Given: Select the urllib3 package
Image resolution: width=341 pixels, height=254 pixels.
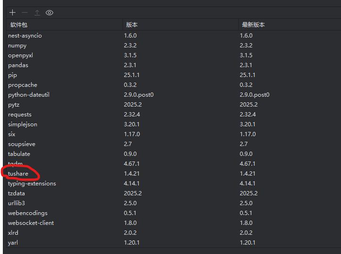Looking at the screenshot, I should tap(16, 203).
